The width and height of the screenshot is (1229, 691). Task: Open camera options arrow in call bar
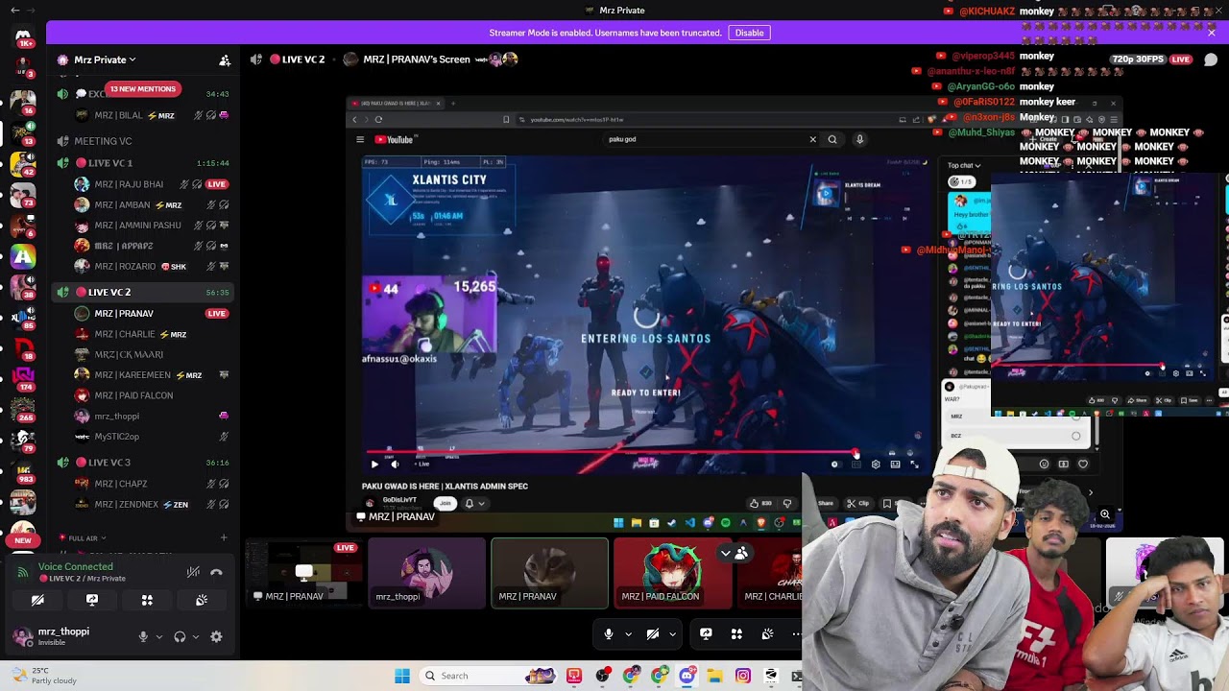pyautogui.click(x=672, y=634)
